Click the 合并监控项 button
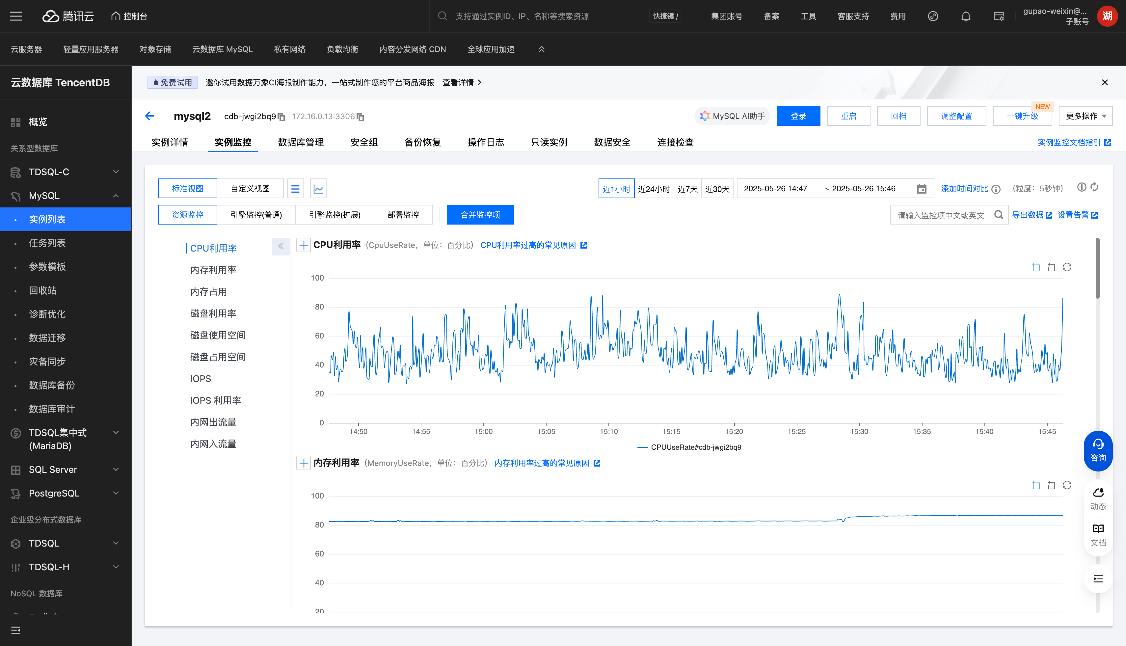The width and height of the screenshot is (1126, 646). pos(480,215)
